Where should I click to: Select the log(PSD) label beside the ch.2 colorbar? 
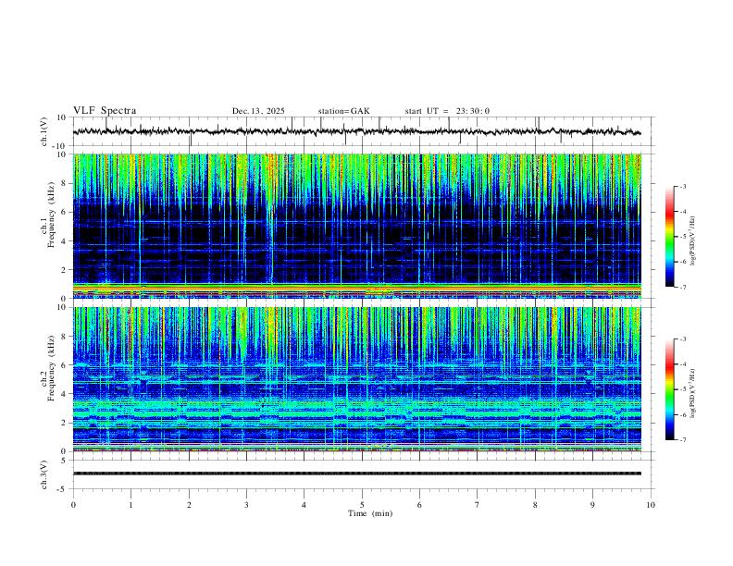coord(693,393)
